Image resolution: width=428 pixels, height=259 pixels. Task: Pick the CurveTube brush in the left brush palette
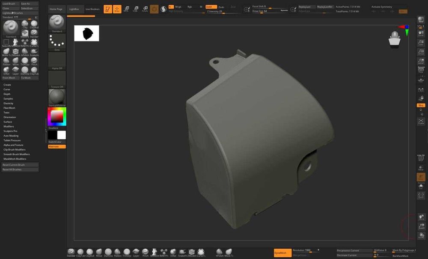coord(34,43)
